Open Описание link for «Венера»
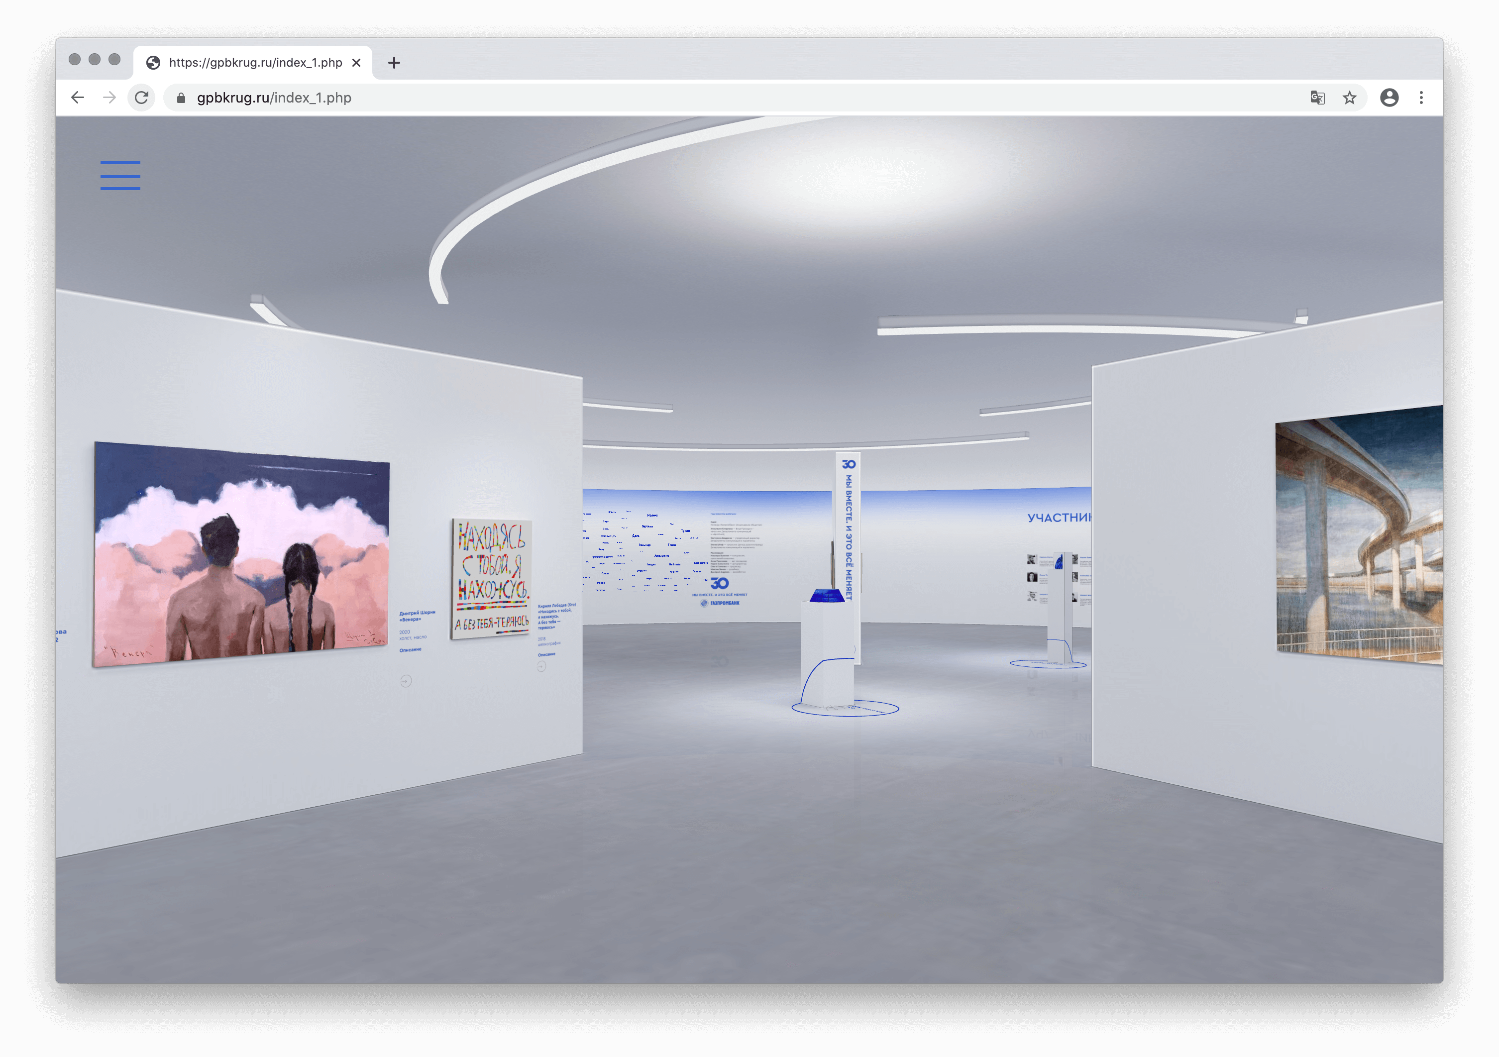Image resolution: width=1499 pixels, height=1057 pixels. coord(410,649)
